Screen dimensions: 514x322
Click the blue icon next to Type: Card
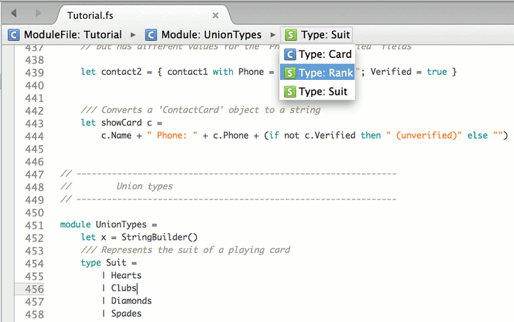(x=290, y=54)
